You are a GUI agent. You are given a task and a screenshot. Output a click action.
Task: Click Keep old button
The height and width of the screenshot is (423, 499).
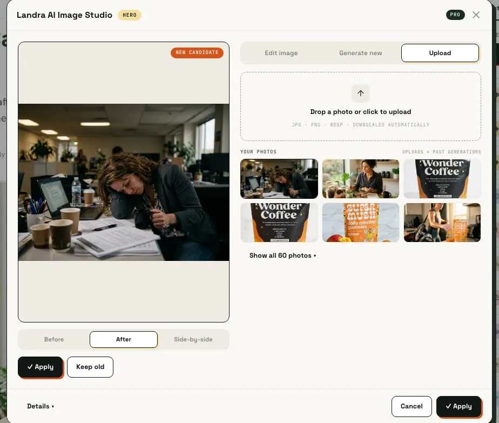90,367
